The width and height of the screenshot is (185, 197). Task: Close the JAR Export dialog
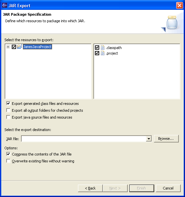[x=179, y=6]
